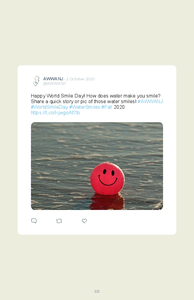Open the #AWWANJ hashtag
The height and width of the screenshot is (300, 194).
pos(150,101)
